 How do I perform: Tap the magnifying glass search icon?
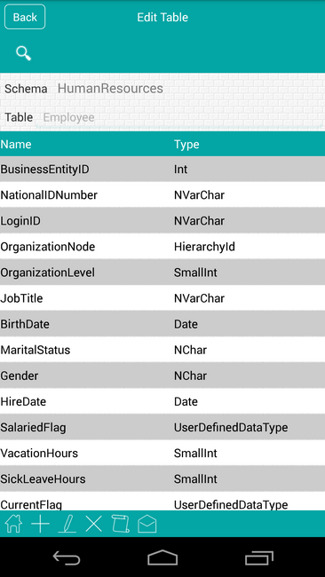point(24,54)
